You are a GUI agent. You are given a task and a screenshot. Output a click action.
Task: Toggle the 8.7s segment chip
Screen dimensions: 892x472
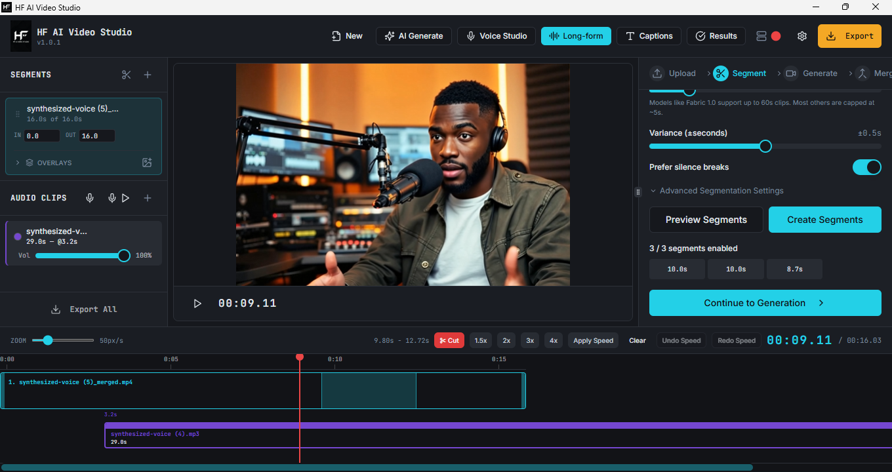tap(794, 269)
